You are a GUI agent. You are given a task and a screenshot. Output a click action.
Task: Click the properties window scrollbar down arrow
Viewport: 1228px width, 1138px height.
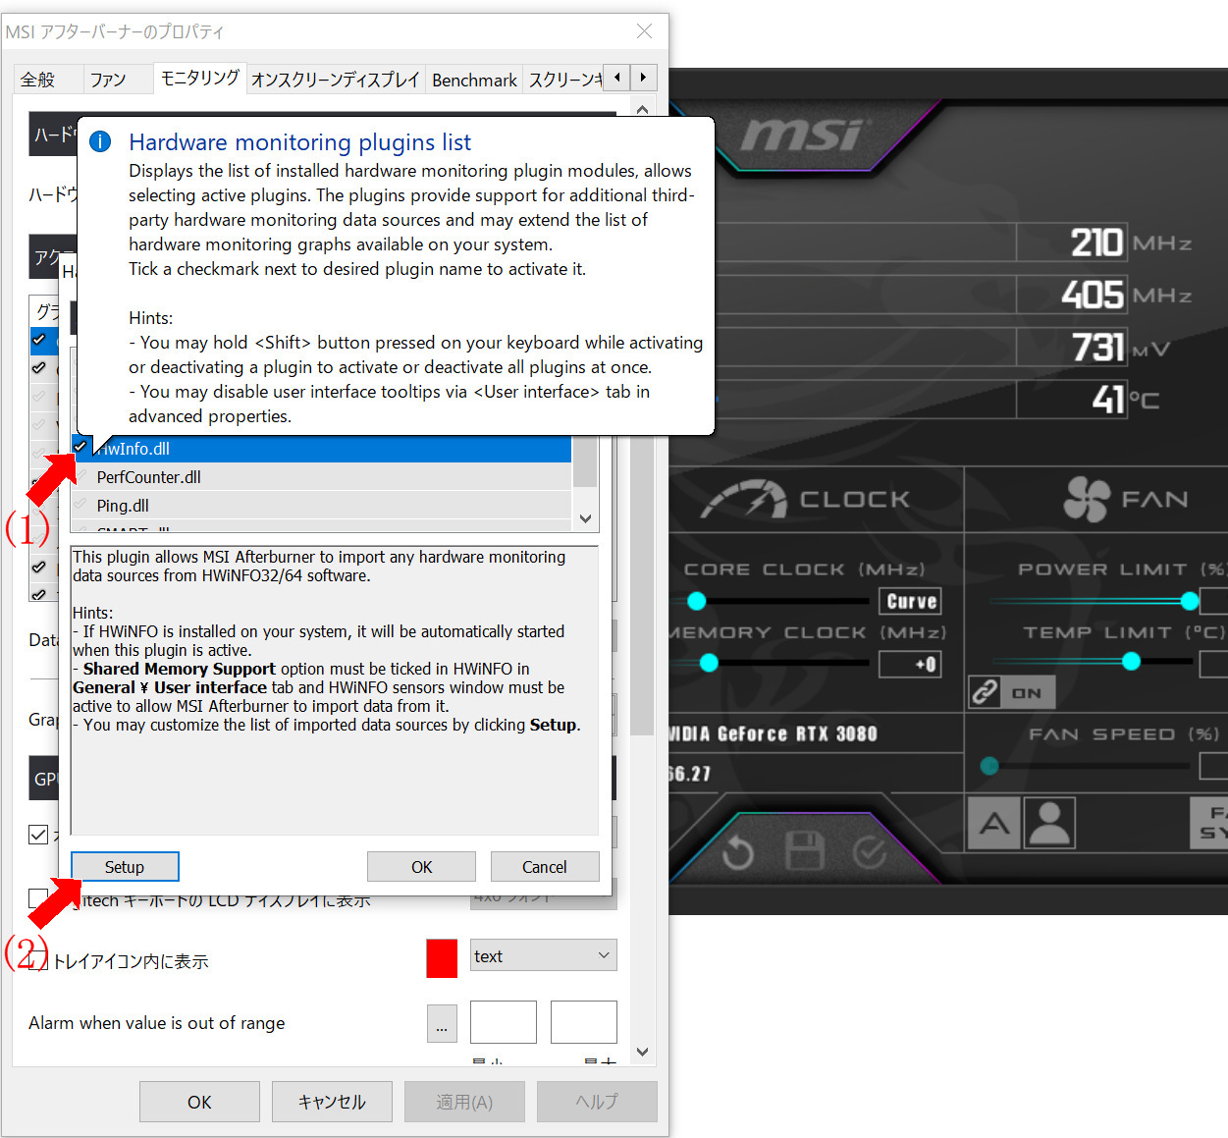pyautogui.click(x=643, y=1052)
